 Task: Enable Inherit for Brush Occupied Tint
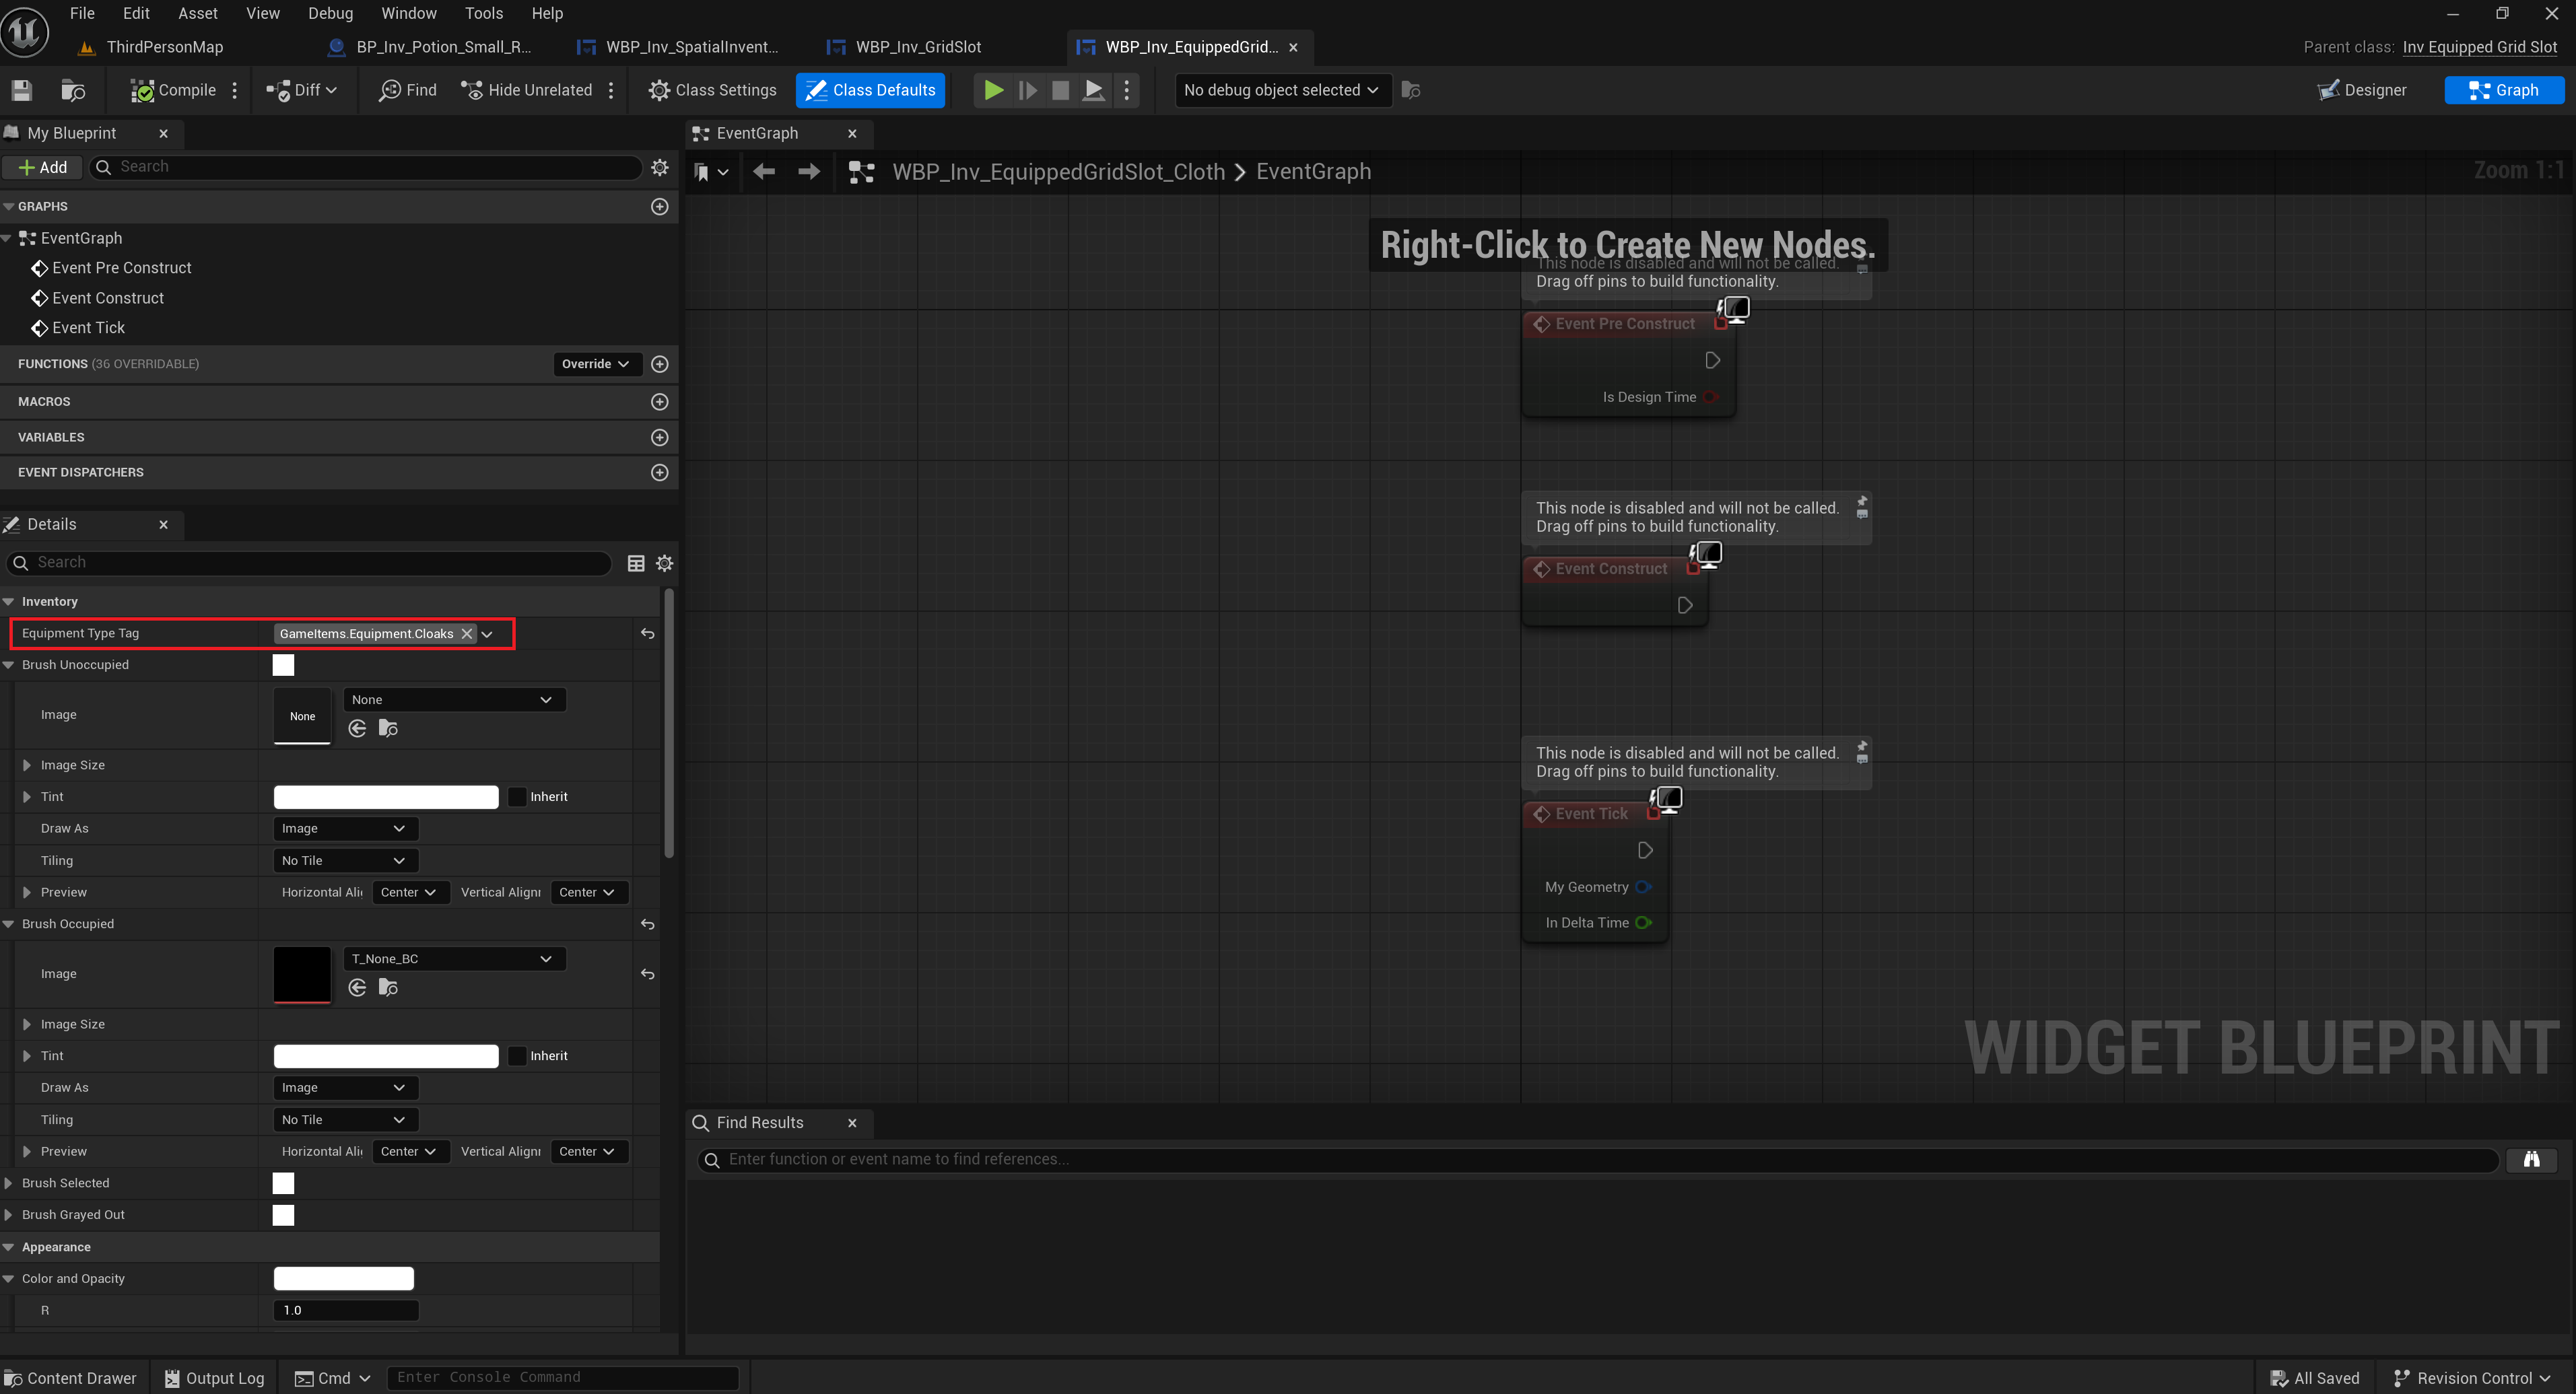point(517,1056)
